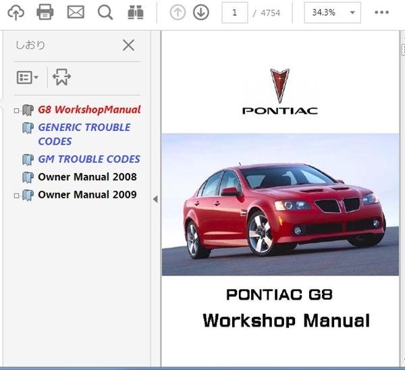405x370 pixels.
Task: Click the red Pontiac G8 photo
Action: [x=280, y=205]
